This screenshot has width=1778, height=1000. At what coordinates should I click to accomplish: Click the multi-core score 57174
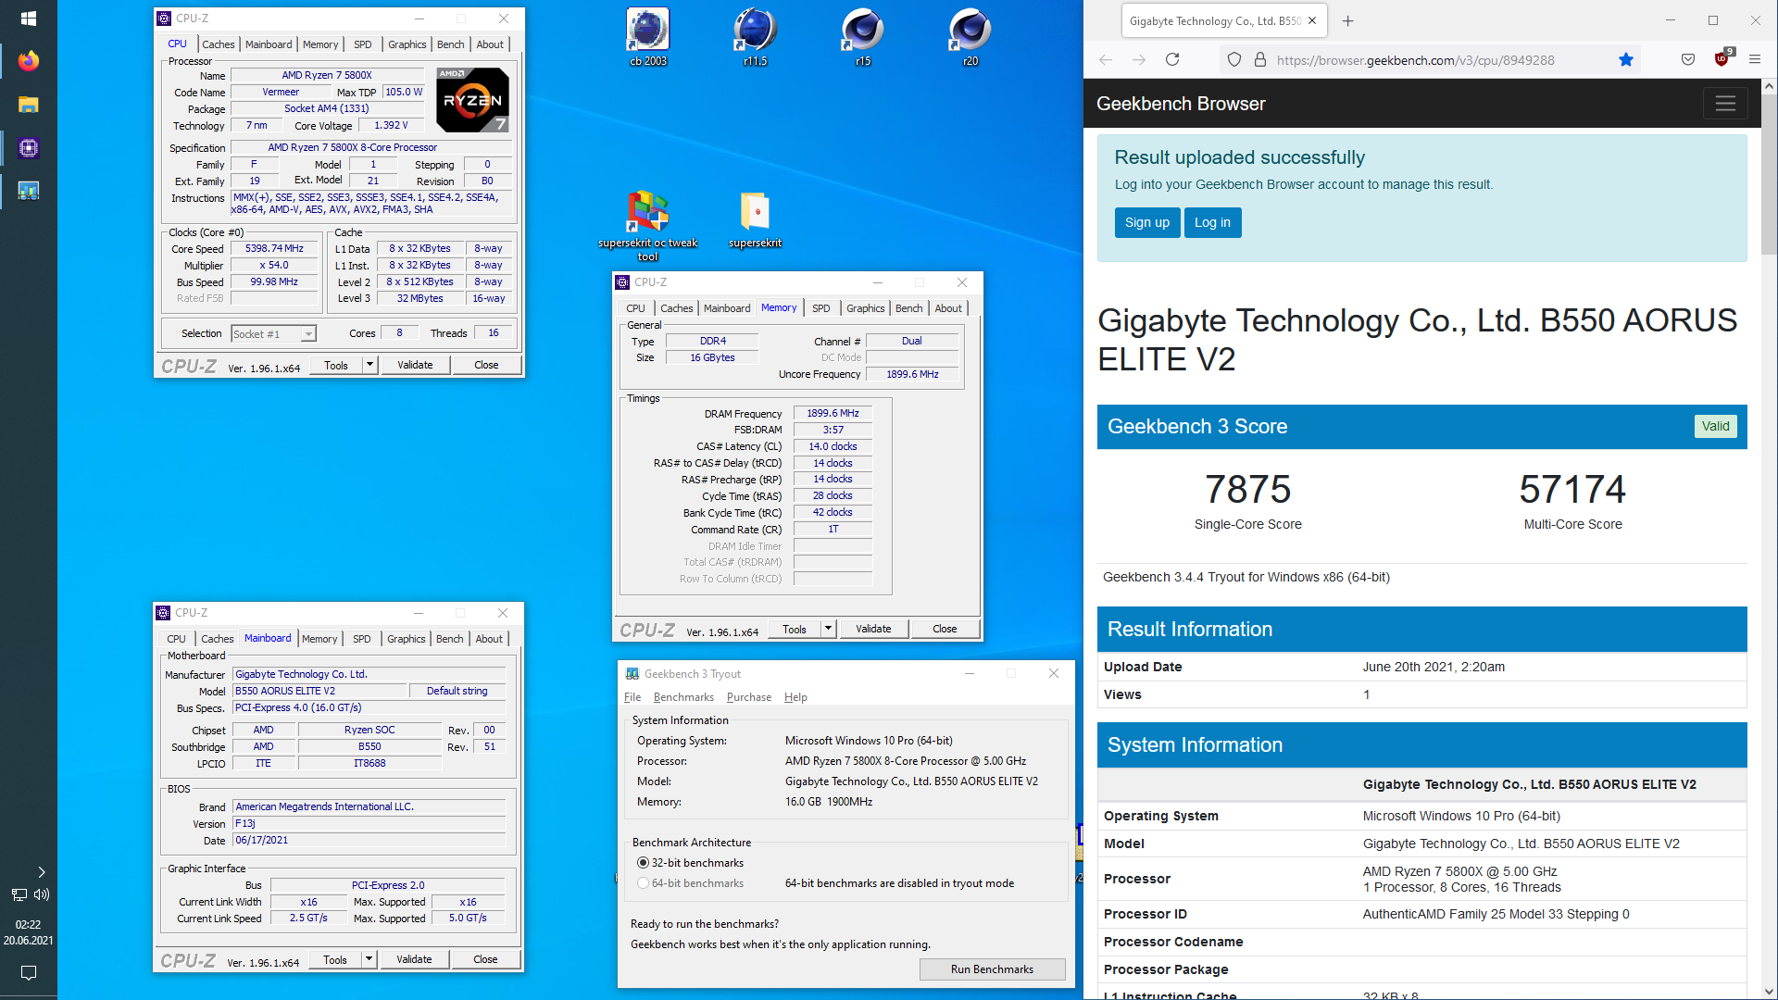(x=1572, y=489)
